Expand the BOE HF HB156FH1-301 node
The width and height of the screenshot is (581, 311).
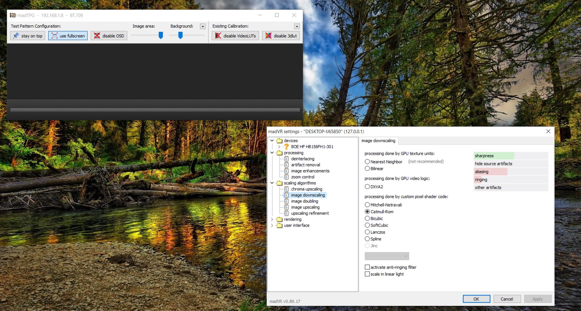coord(279,147)
